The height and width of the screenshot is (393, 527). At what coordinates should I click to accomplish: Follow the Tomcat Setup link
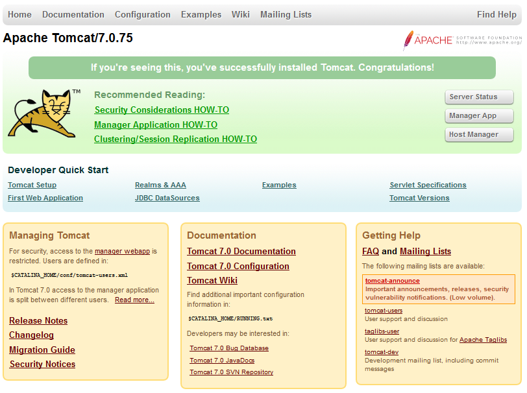point(32,185)
